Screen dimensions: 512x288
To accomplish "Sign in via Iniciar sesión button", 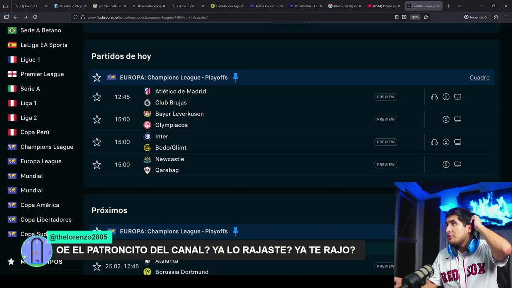I will coord(476,17).
